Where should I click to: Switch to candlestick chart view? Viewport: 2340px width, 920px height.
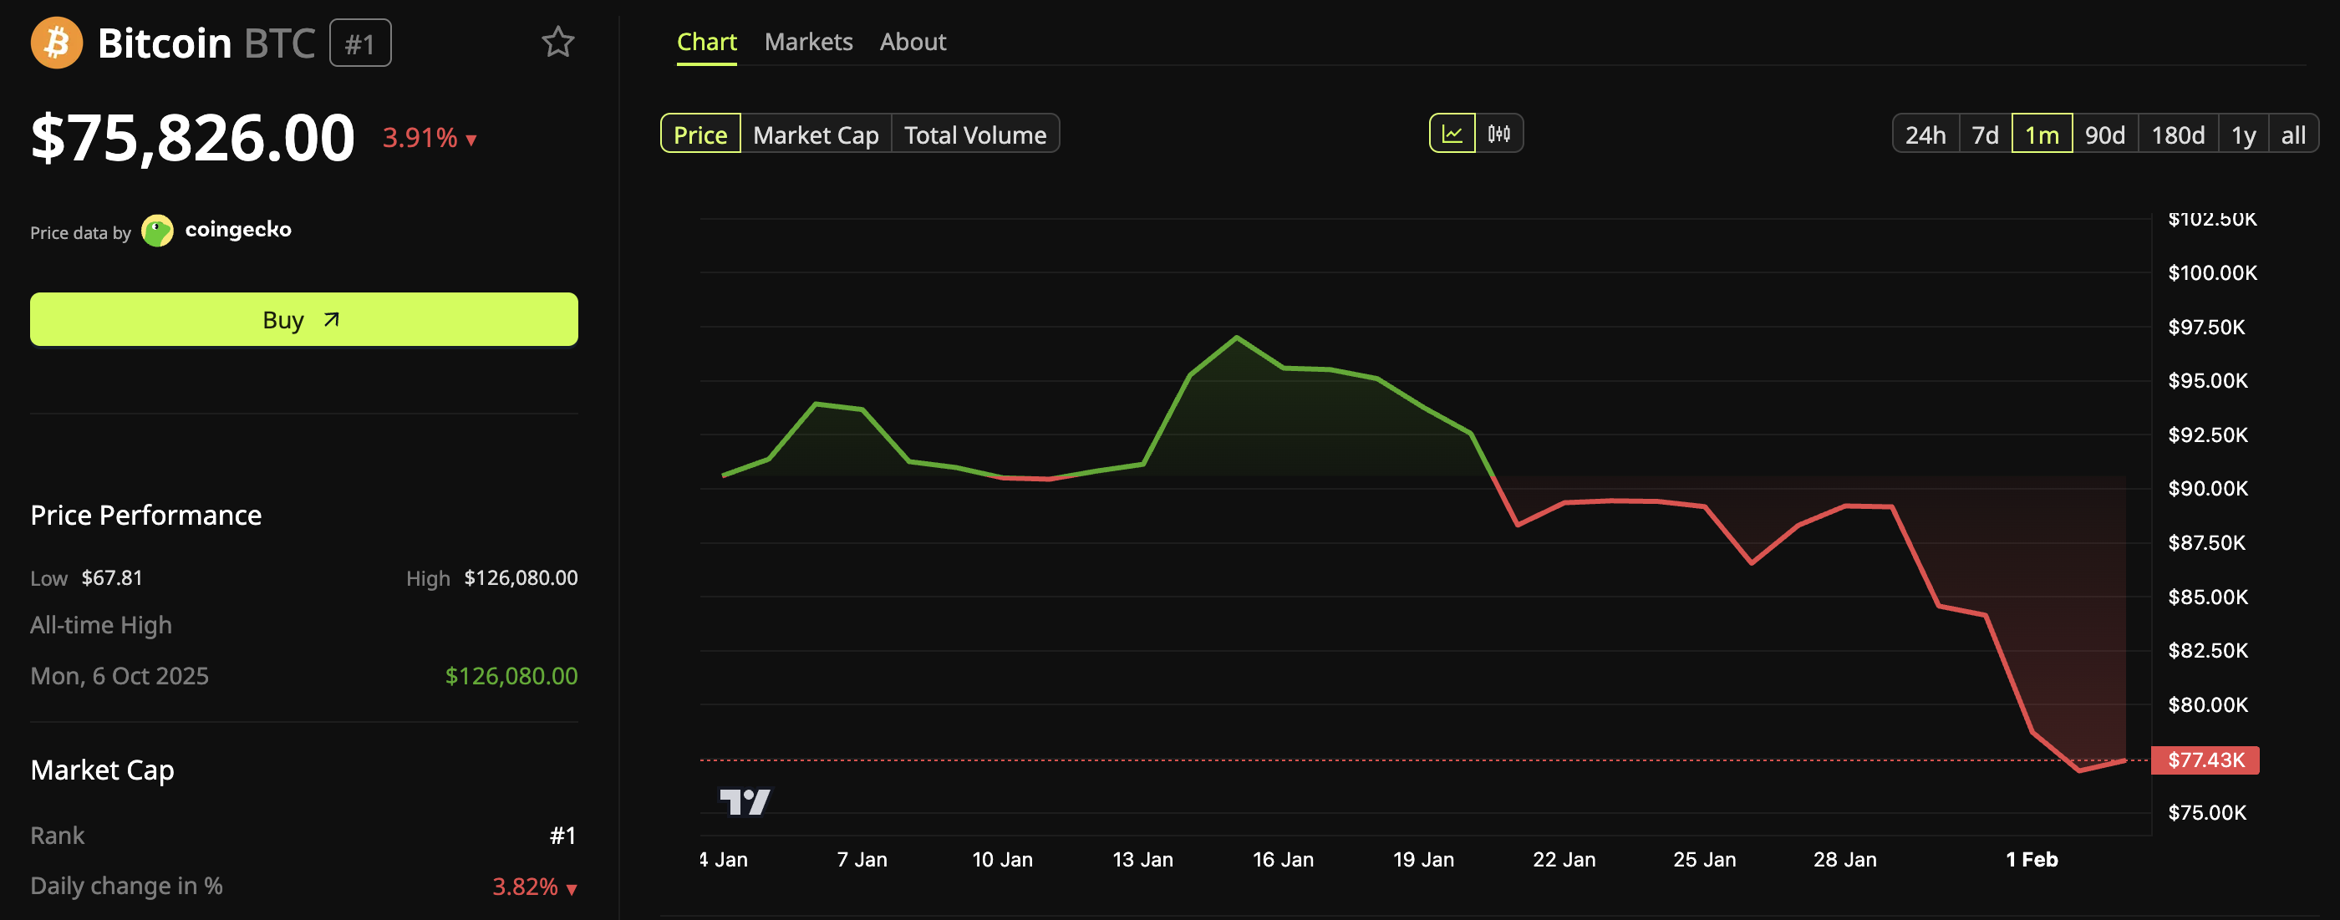[x=1501, y=134]
